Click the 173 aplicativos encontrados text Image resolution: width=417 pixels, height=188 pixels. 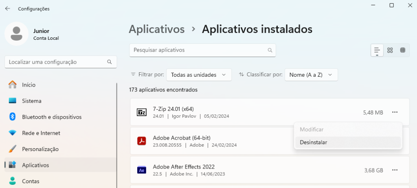click(163, 90)
